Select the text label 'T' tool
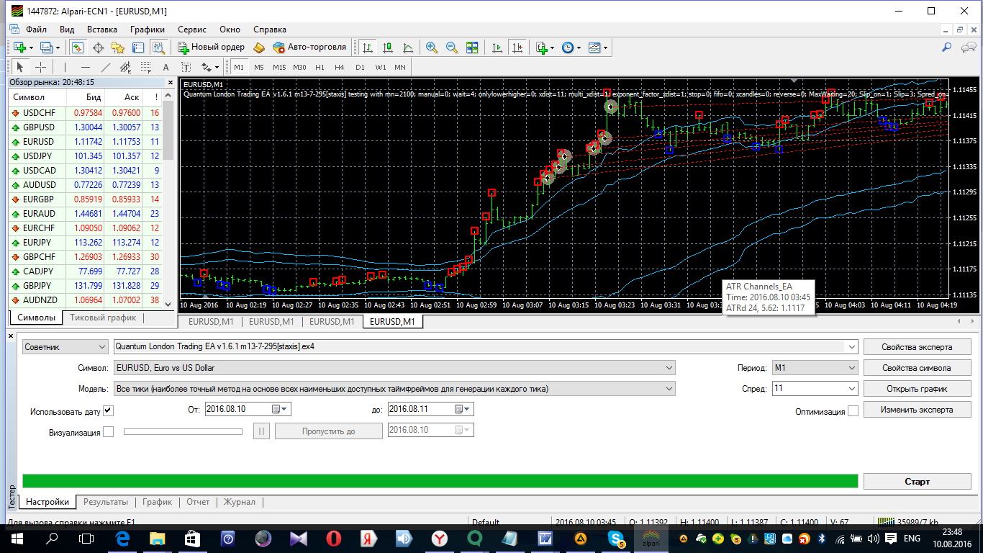 pyautogui.click(x=186, y=67)
